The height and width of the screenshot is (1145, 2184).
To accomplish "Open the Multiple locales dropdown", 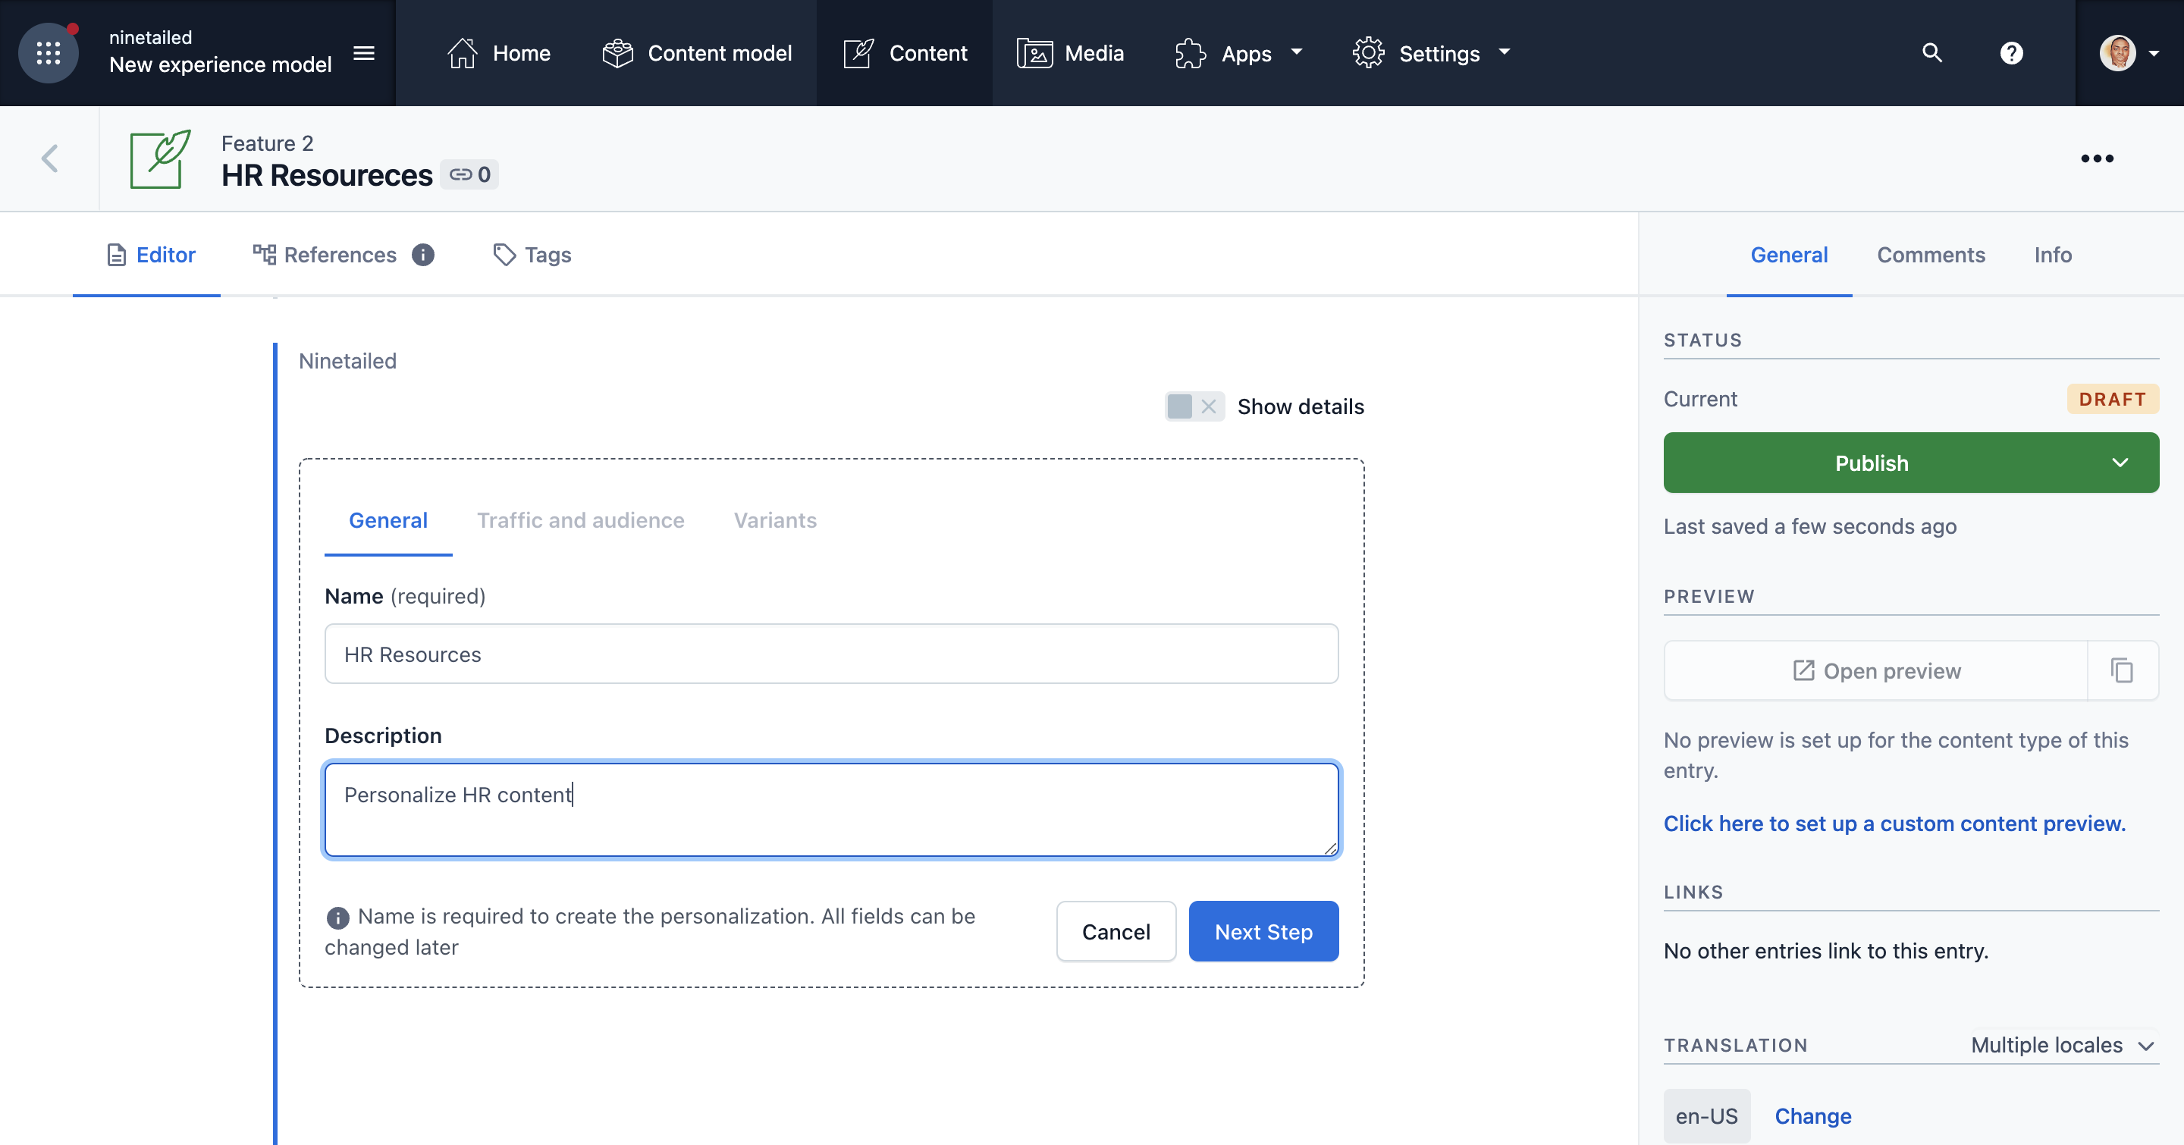I will (2062, 1045).
